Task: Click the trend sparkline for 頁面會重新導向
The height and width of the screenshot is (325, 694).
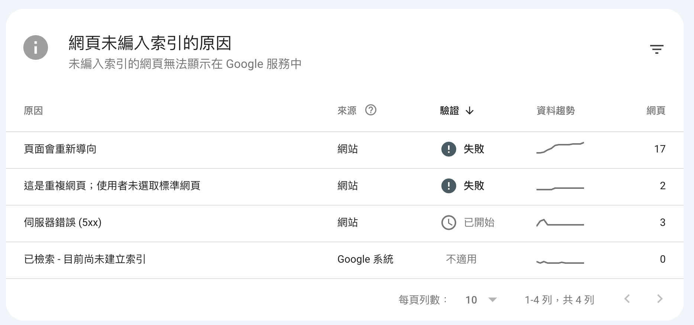Action: (x=560, y=148)
